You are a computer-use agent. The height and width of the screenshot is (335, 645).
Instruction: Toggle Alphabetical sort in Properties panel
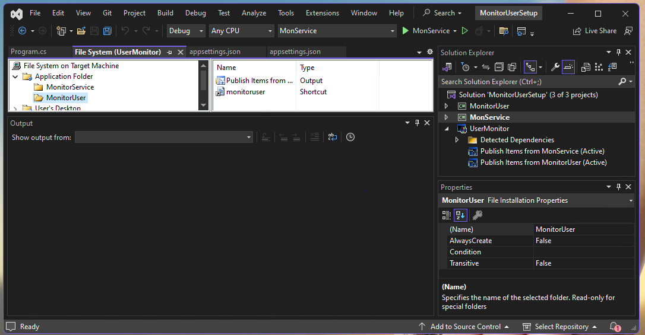tap(460, 215)
